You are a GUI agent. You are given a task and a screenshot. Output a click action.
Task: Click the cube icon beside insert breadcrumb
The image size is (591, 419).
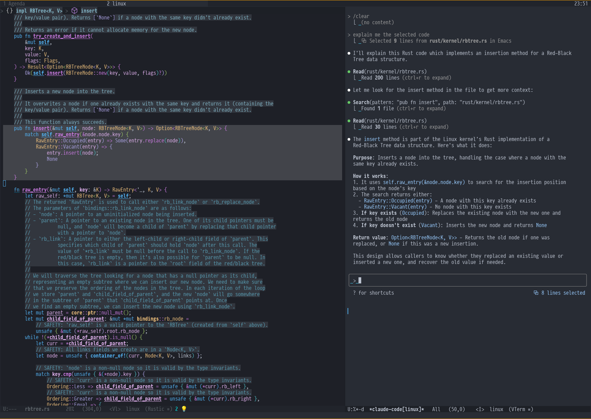pyautogui.click(x=74, y=11)
